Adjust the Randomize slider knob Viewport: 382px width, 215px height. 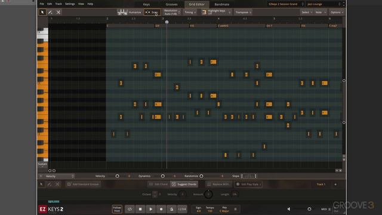click(201, 176)
